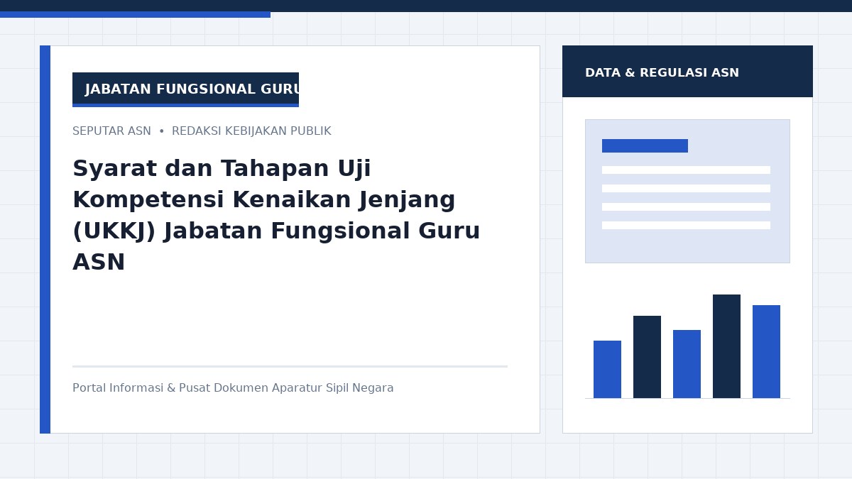852x479 pixels.
Task: Click the shortest blue bar in chart
Action: [x=607, y=369]
